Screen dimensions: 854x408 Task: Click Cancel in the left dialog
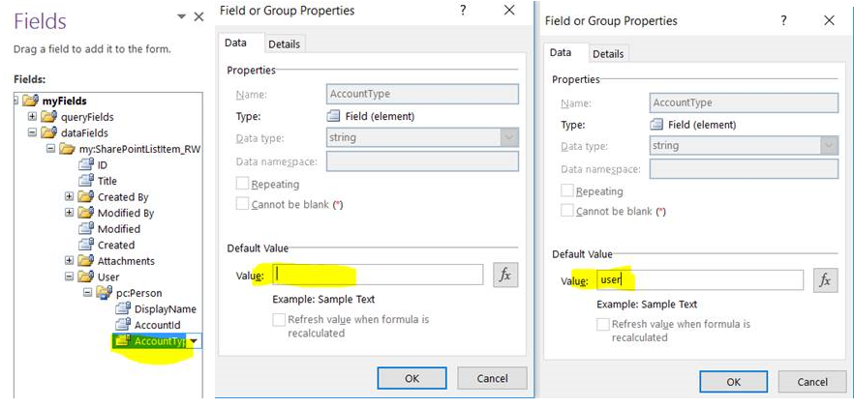click(x=491, y=378)
